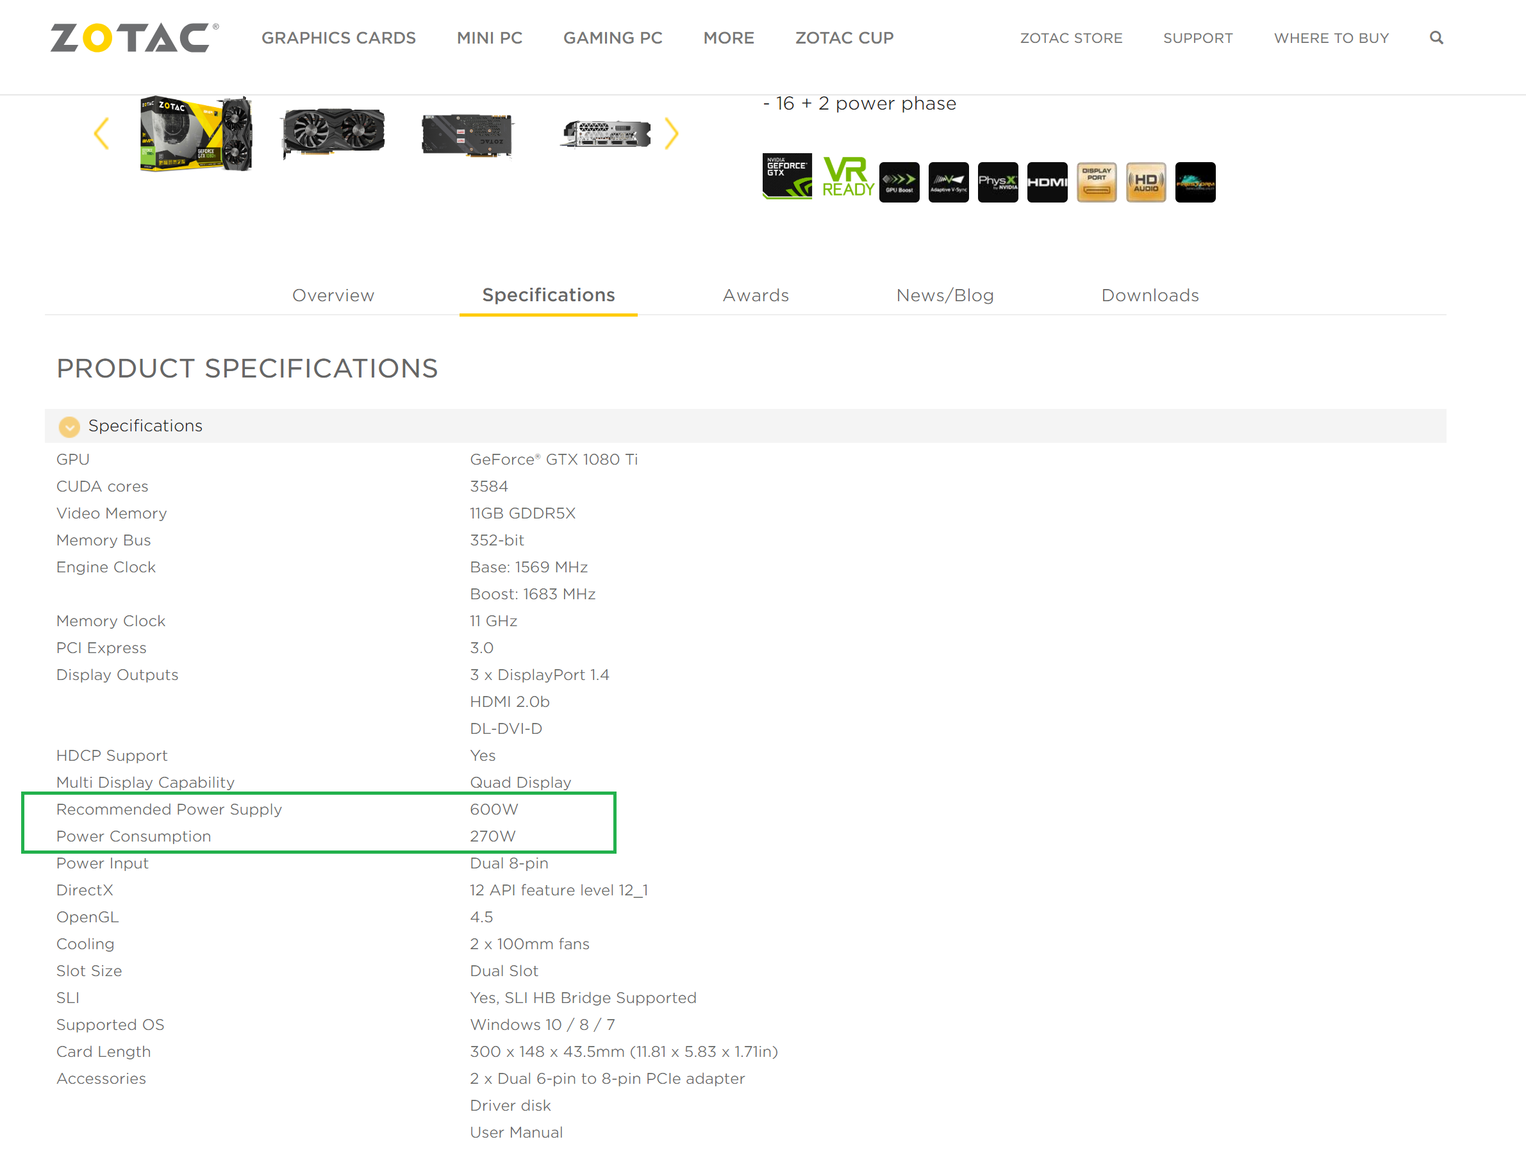Go to next product image arrow
The height and width of the screenshot is (1153, 1526).
click(671, 134)
